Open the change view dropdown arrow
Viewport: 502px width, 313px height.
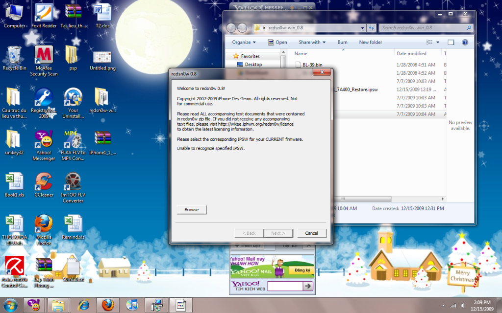(x=438, y=42)
